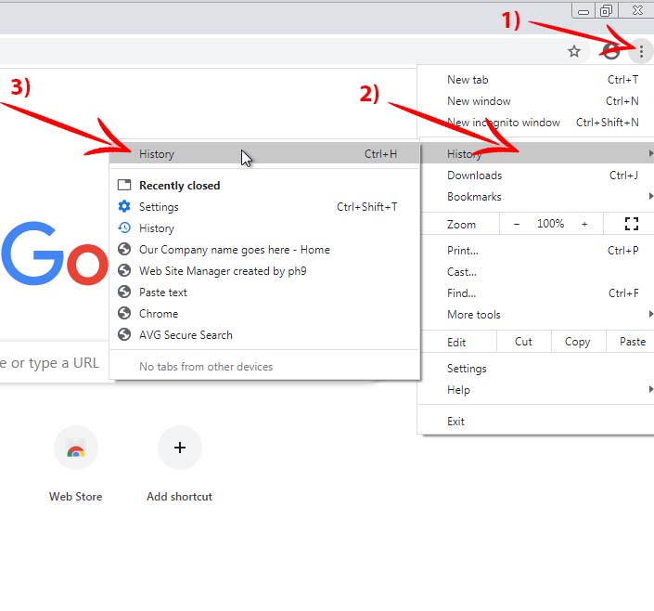Open the Web Store shortcut icon

click(76, 448)
